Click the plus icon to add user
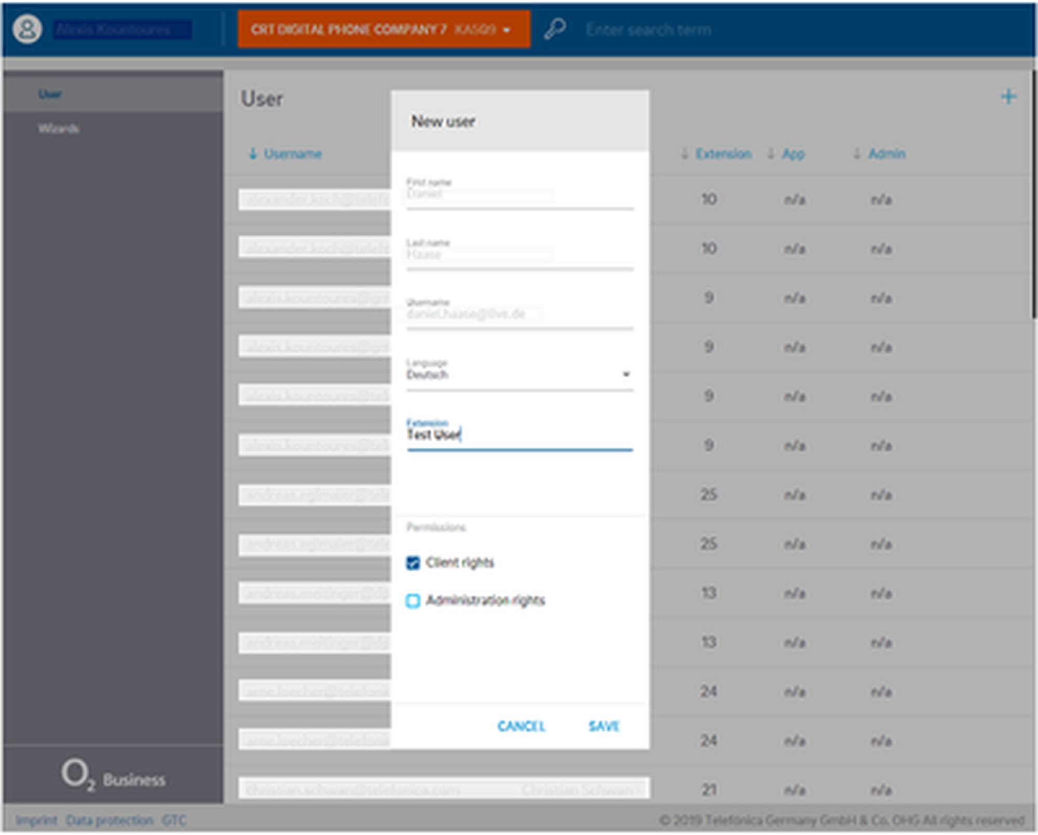 [1008, 96]
